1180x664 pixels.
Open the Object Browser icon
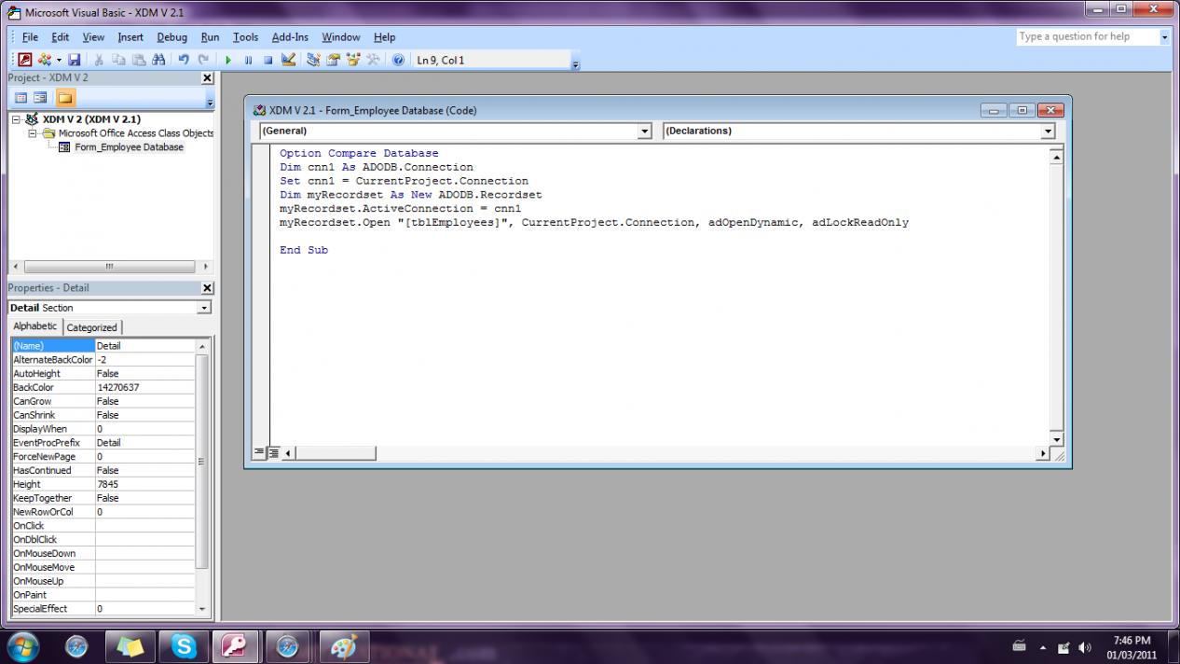click(x=353, y=60)
